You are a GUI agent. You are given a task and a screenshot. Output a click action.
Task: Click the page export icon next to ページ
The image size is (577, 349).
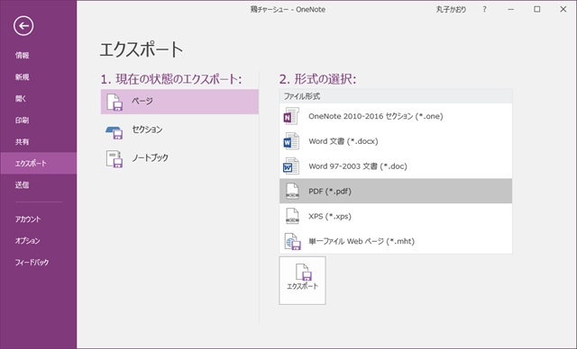[x=114, y=102]
